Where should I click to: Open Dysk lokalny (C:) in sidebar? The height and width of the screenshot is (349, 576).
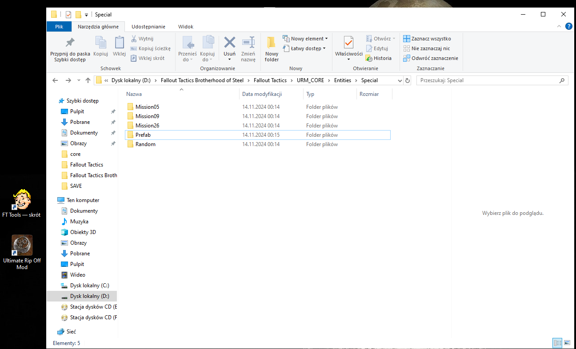89,286
